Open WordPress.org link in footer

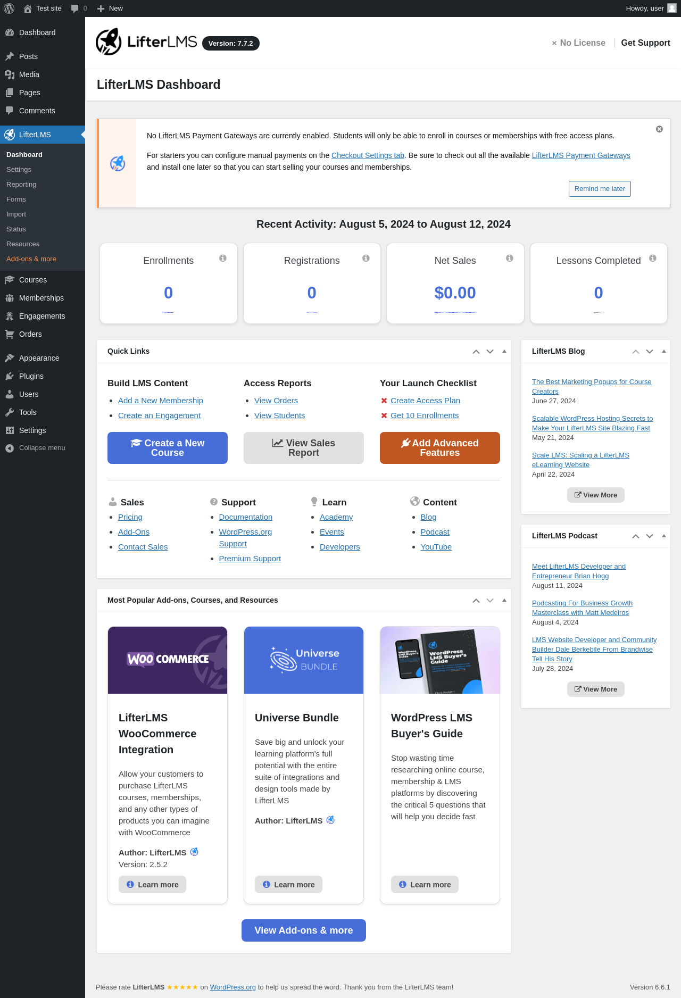pos(232,987)
